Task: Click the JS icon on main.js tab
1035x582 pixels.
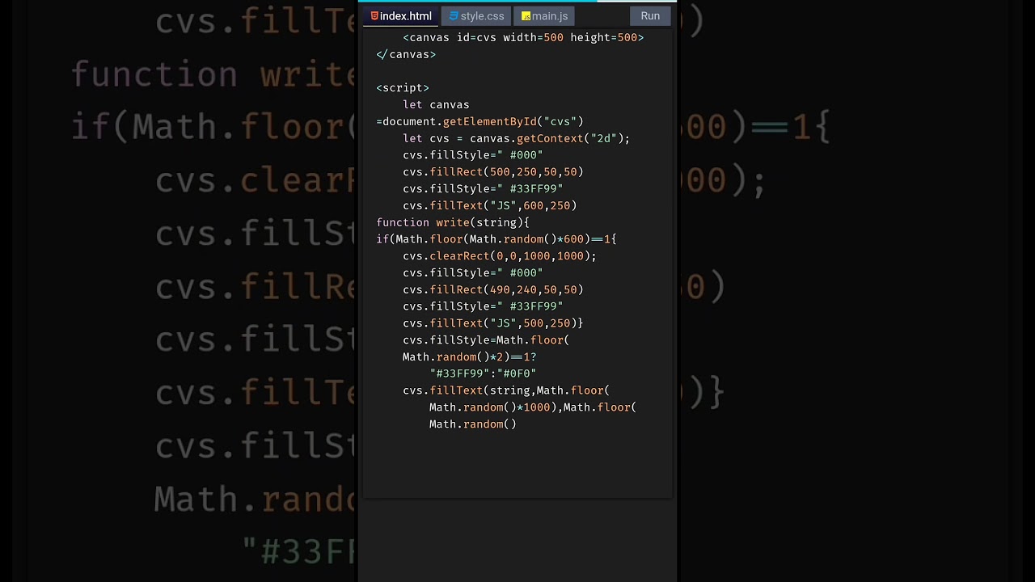Action: coord(526,16)
